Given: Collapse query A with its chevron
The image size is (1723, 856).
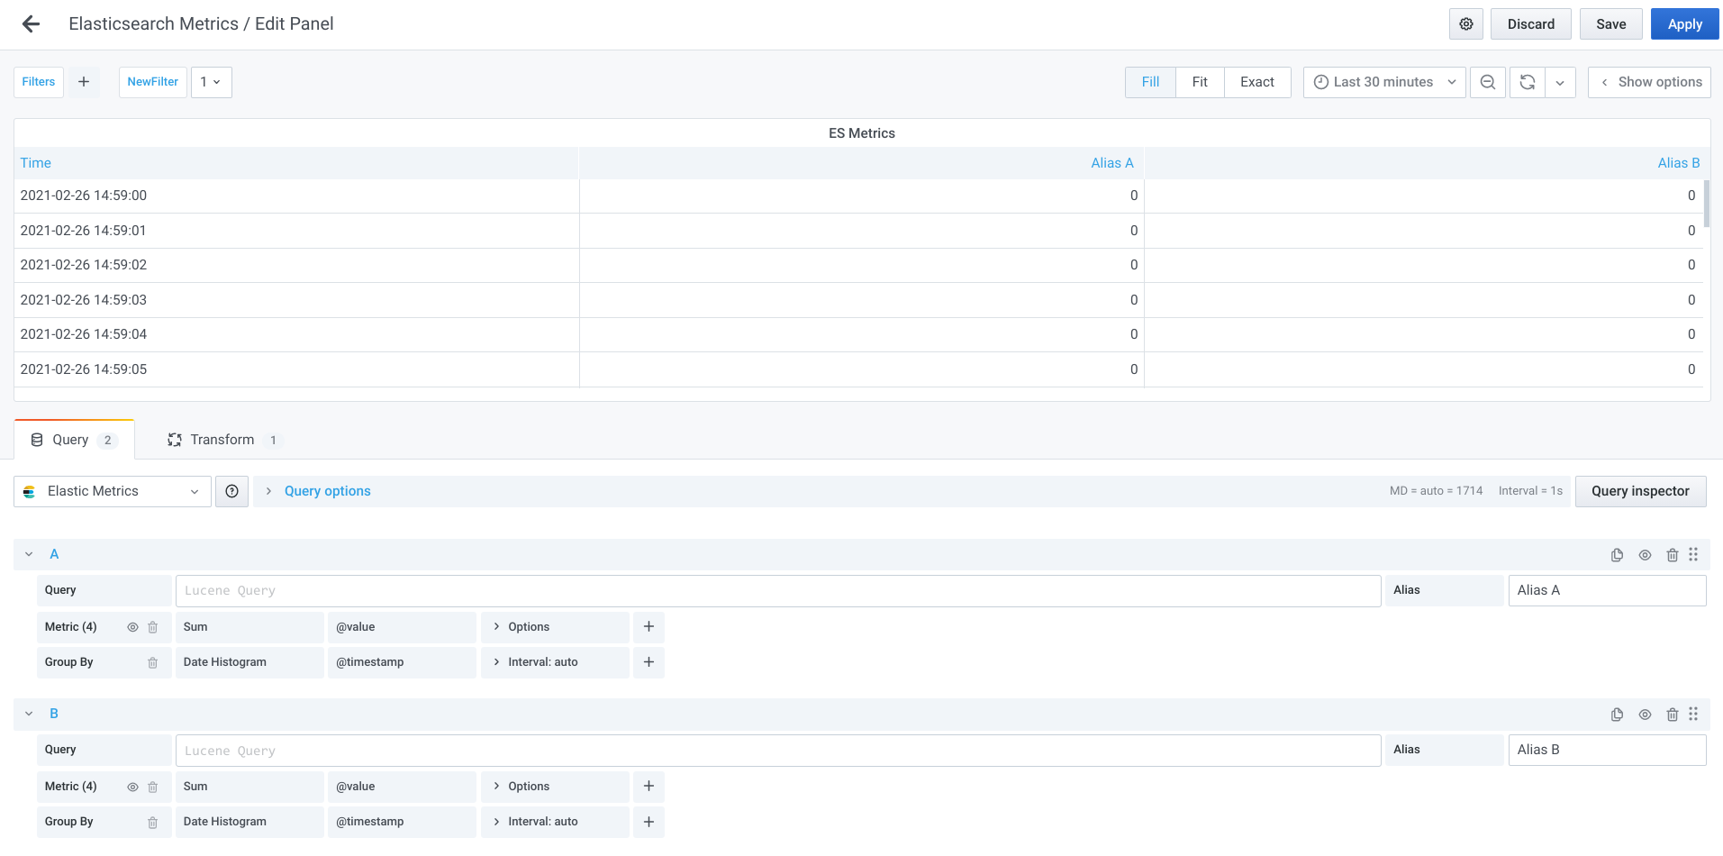Looking at the screenshot, I should [x=28, y=554].
